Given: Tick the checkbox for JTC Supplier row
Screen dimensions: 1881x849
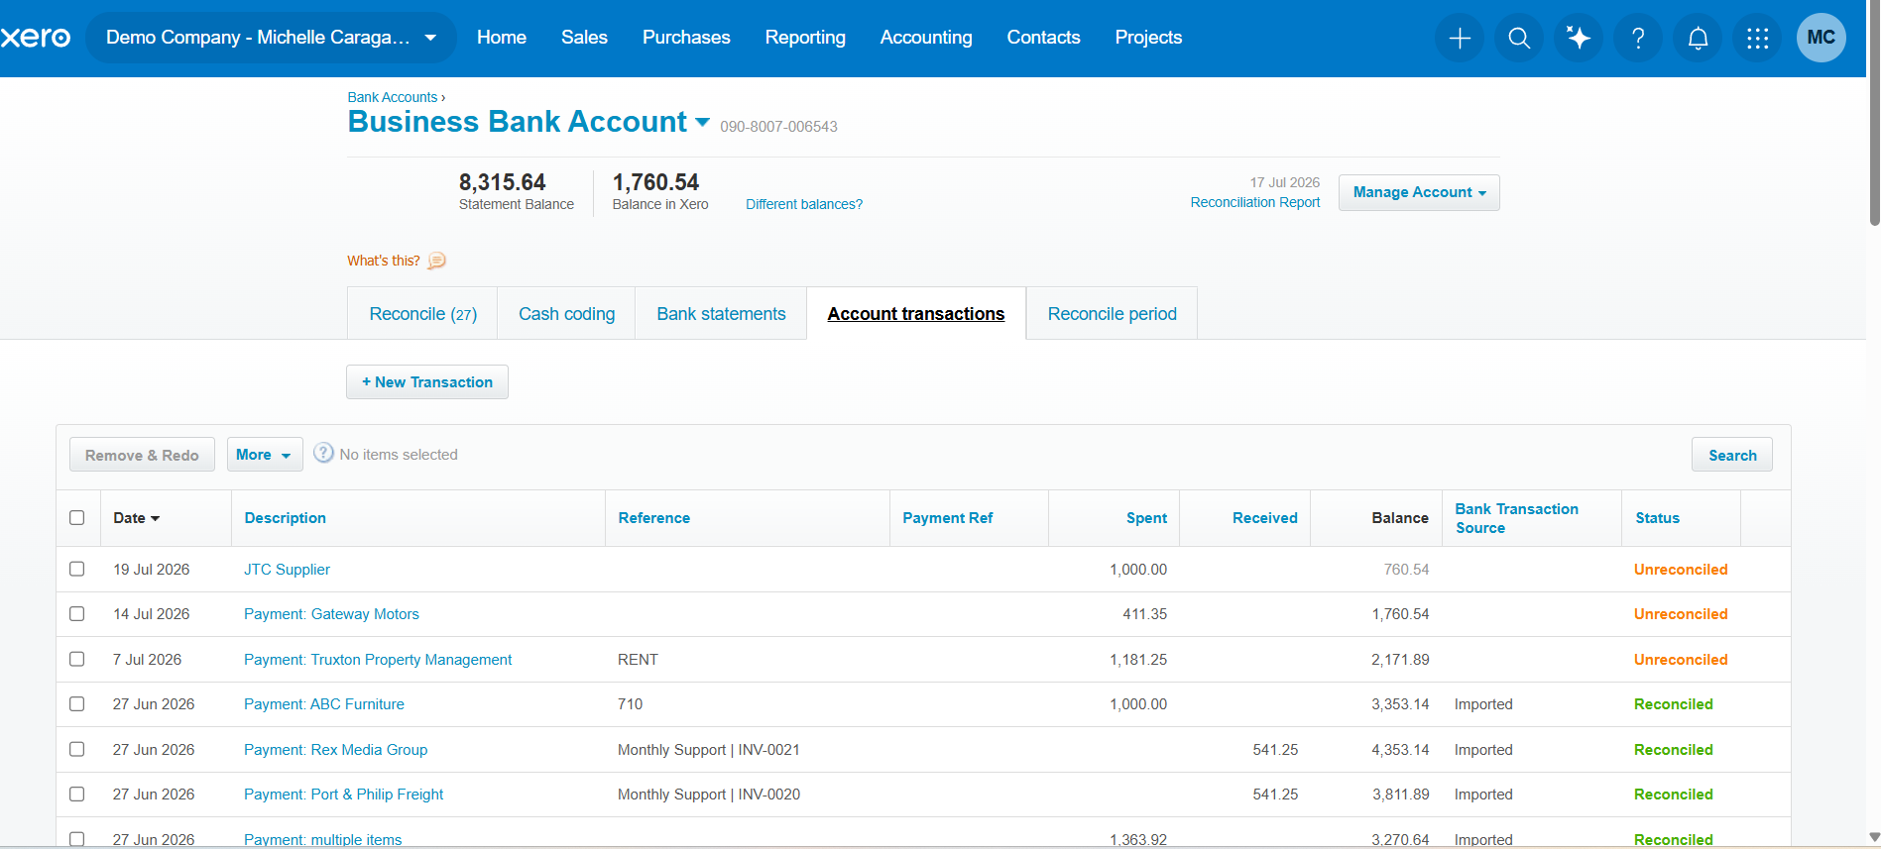Looking at the screenshot, I should click(x=77, y=569).
